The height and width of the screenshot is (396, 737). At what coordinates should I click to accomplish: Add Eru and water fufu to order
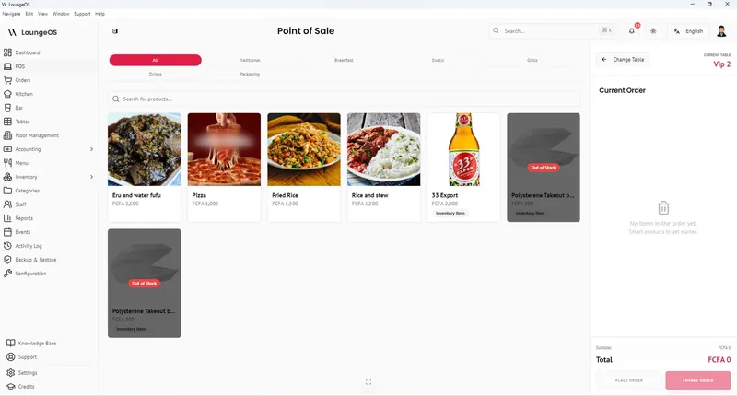145,168
